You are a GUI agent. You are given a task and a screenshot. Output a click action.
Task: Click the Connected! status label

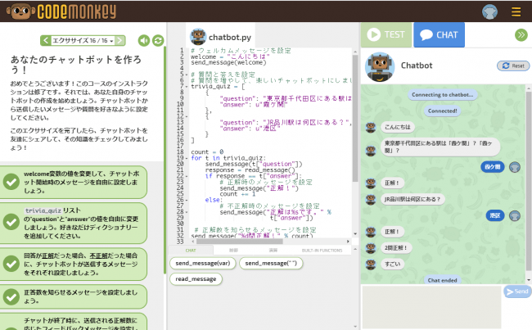442,111
